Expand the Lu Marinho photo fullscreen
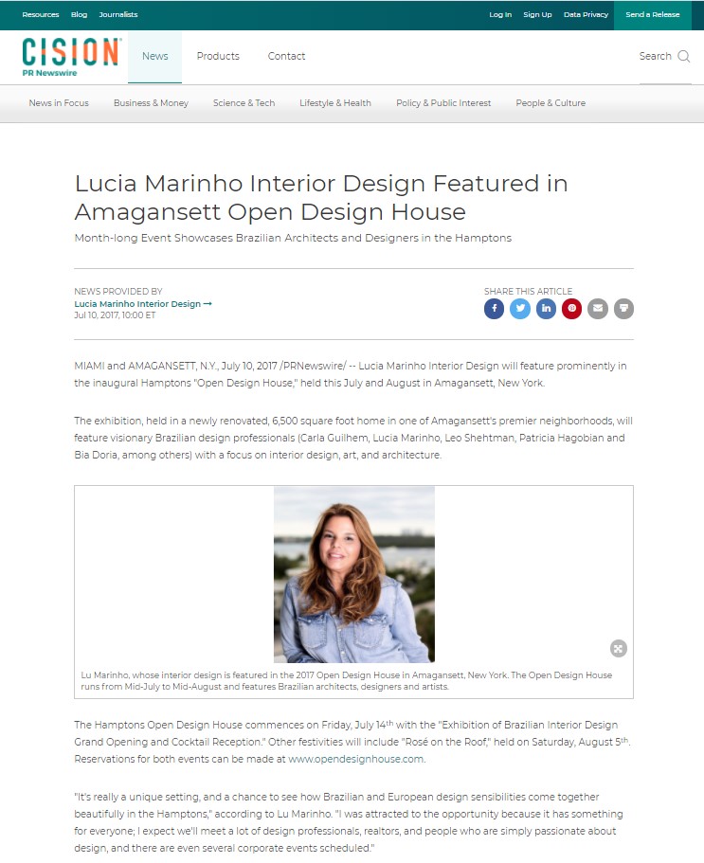704x863 pixels. pos(618,649)
